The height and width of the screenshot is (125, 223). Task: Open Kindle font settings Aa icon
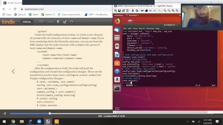tap(51, 22)
